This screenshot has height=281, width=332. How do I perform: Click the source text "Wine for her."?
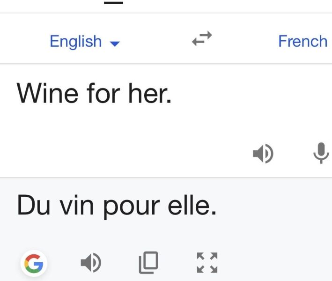[94, 94]
